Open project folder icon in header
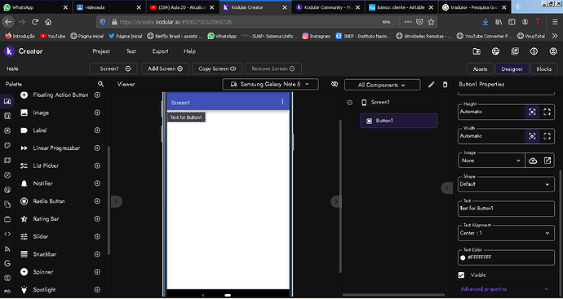563x299 pixels. (477, 51)
